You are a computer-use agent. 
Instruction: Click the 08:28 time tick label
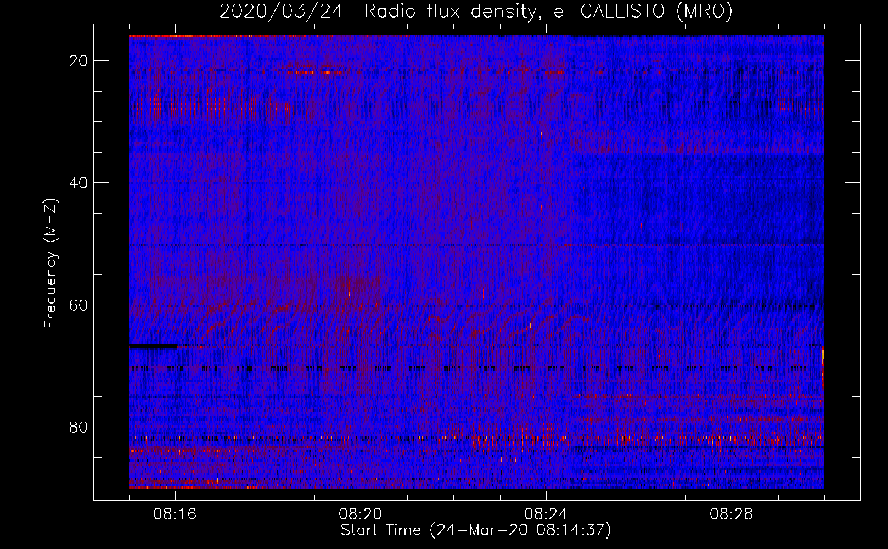[732, 514]
